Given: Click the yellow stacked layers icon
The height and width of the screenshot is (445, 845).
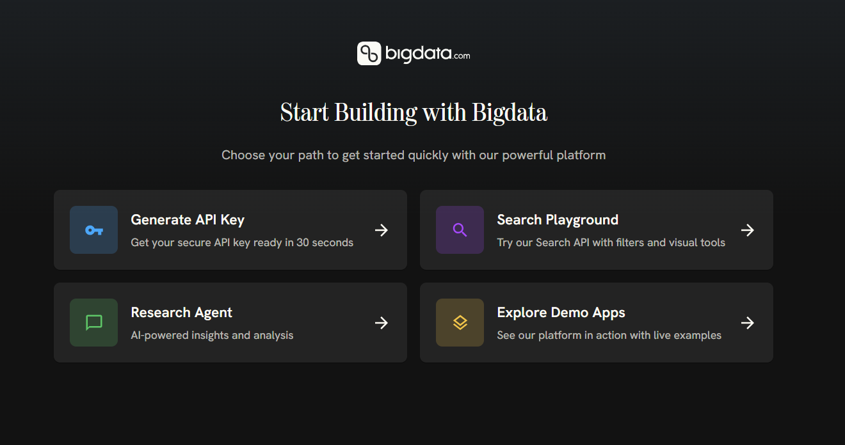Looking at the screenshot, I should pos(460,323).
